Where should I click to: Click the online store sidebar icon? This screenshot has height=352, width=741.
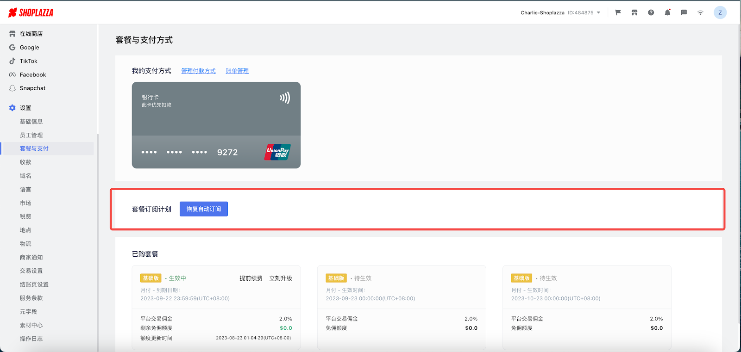(x=13, y=34)
